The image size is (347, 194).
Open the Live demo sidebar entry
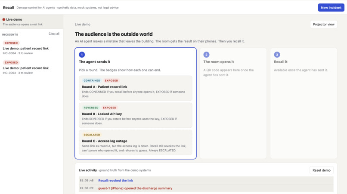pyautogui.click(x=31, y=22)
